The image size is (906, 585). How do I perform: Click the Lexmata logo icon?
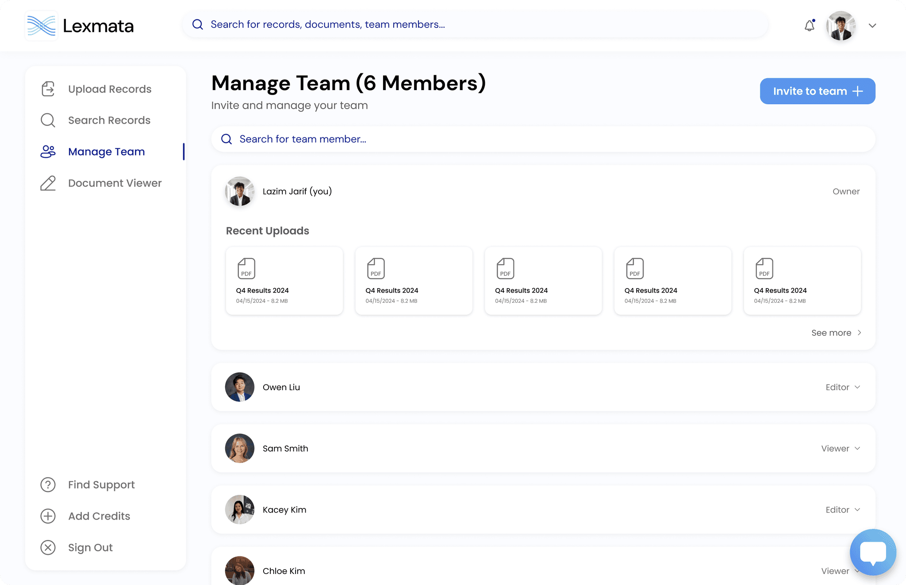point(41,26)
